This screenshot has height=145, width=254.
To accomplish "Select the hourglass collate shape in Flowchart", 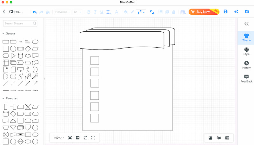I will click(x=28, y=107).
